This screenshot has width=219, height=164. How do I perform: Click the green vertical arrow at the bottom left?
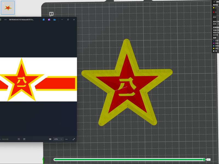coord(43,160)
